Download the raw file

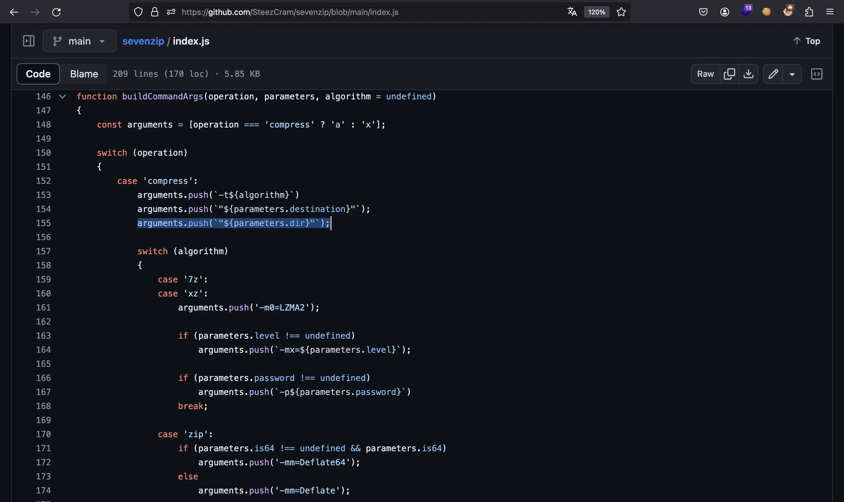click(748, 74)
